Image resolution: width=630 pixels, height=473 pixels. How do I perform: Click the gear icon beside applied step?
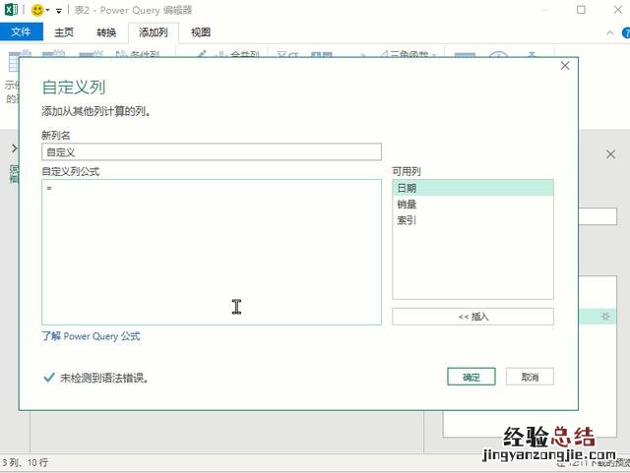click(605, 316)
